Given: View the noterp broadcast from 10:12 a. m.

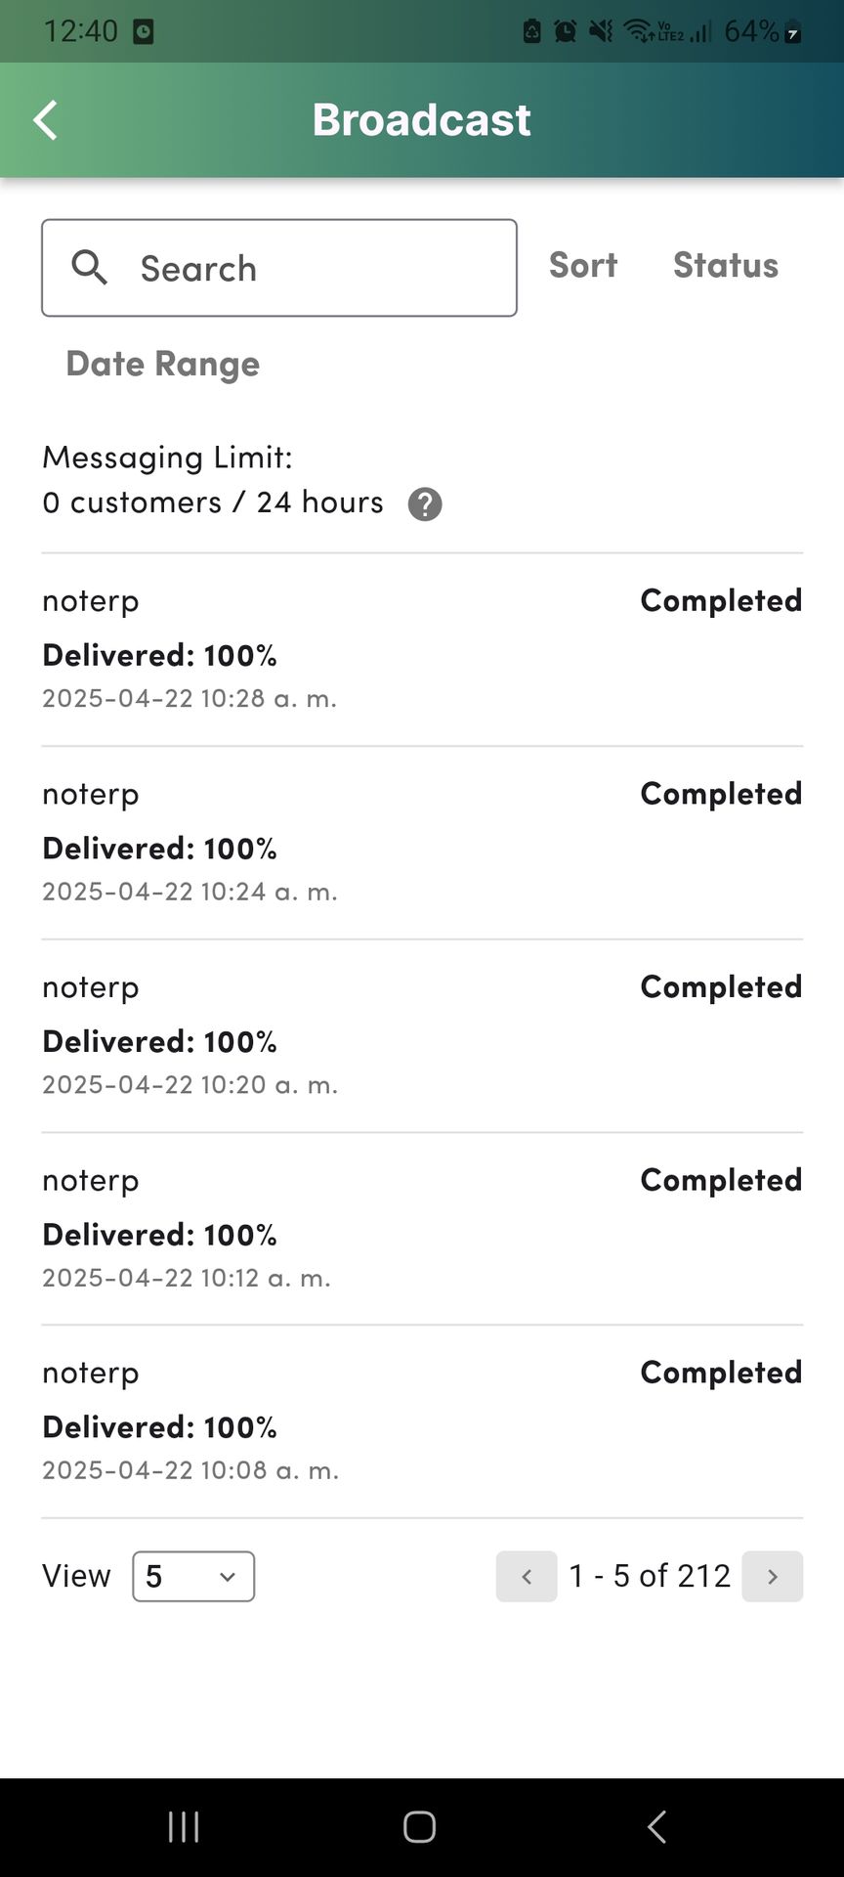Looking at the screenshot, I should pyautogui.click(x=293, y=1229).
